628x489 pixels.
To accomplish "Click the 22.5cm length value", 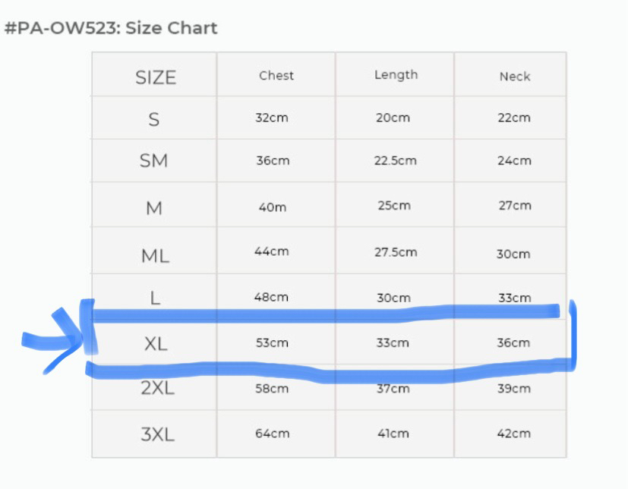I will pyautogui.click(x=395, y=160).
